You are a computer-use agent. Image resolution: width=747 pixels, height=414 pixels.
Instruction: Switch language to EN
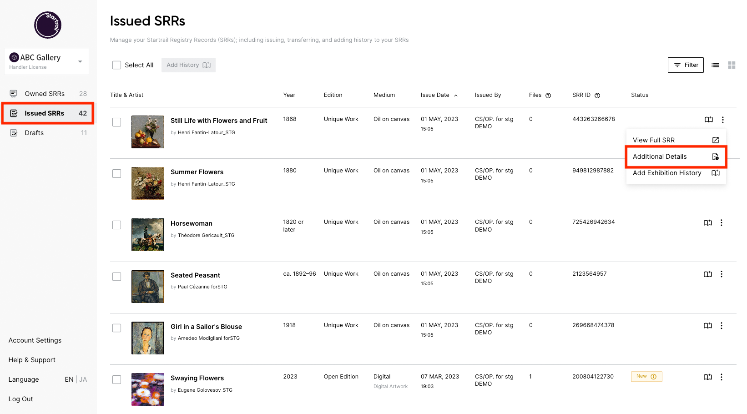coord(69,379)
